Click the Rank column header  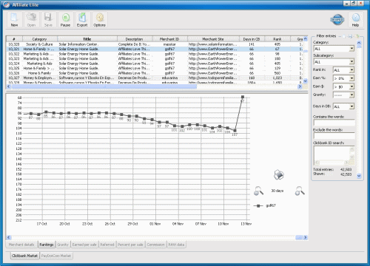coord(277,39)
